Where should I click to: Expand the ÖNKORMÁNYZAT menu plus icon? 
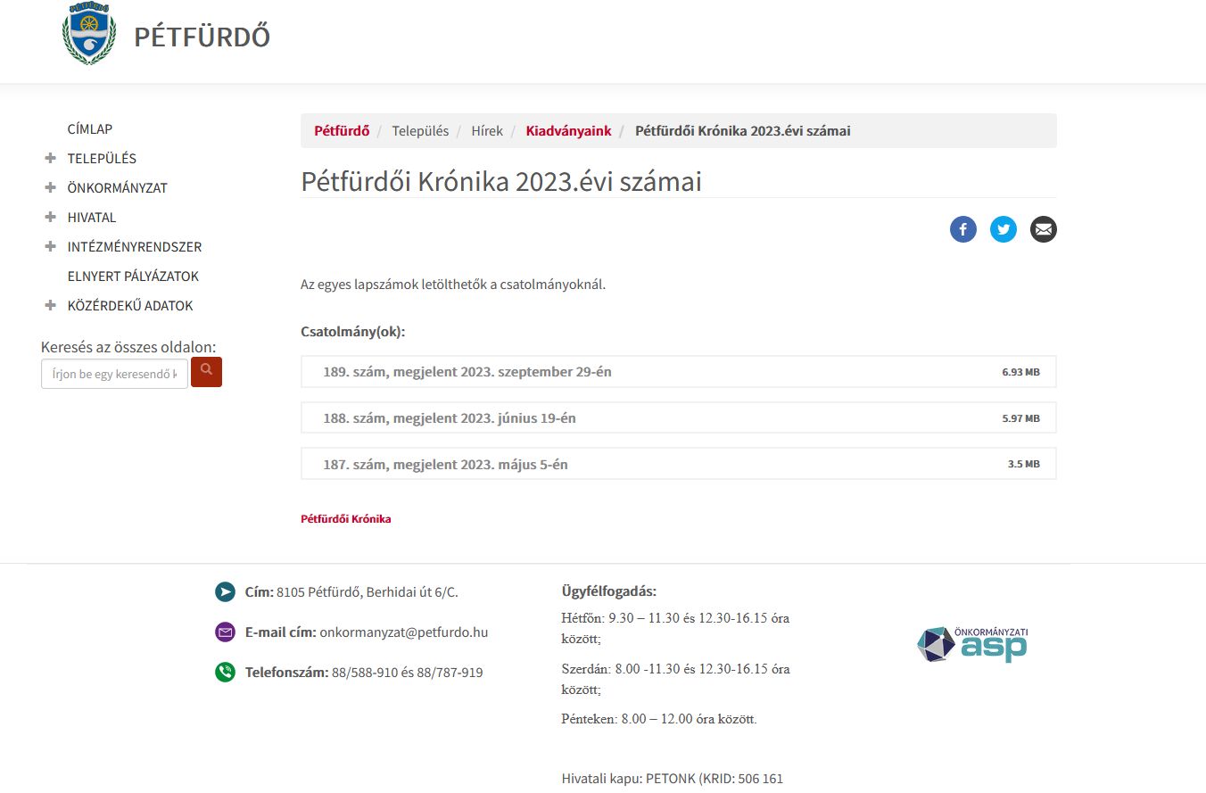point(50,187)
